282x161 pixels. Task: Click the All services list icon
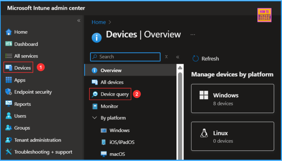pos(9,56)
